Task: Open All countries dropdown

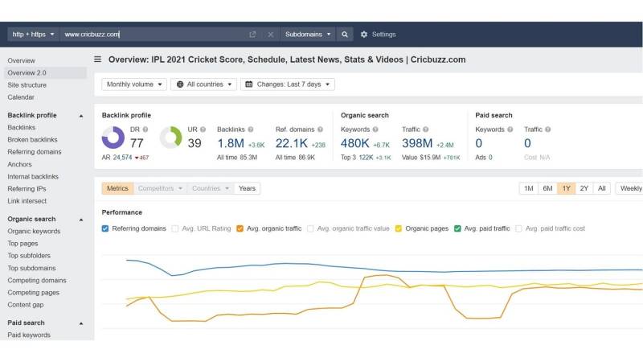Action: click(204, 84)
